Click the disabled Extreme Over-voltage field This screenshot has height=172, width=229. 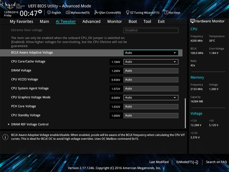[x=151, y=30]
